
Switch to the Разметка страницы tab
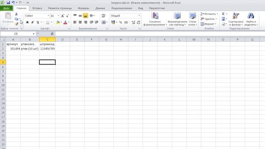click(60, 8)
